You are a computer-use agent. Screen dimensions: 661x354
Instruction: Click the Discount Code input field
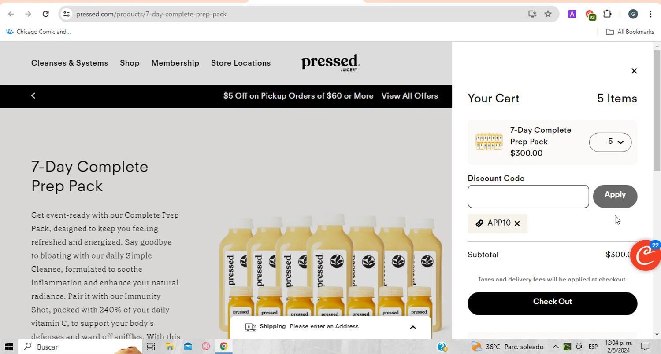tap(528, 197)
